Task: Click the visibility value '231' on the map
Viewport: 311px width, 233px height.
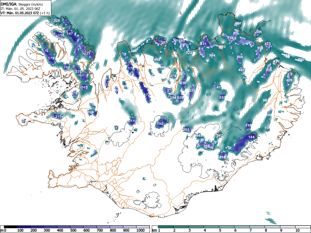Action: (203, 44)
